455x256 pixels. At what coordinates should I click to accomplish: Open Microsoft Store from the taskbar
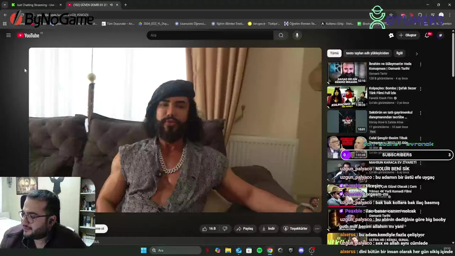249,250
